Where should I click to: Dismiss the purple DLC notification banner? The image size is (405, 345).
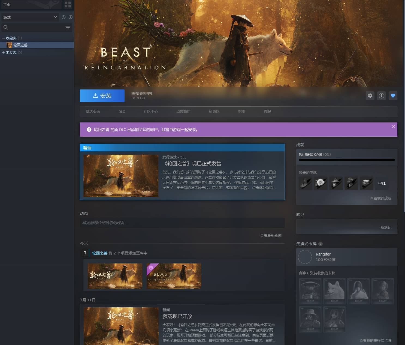click(x=393, y=127)
